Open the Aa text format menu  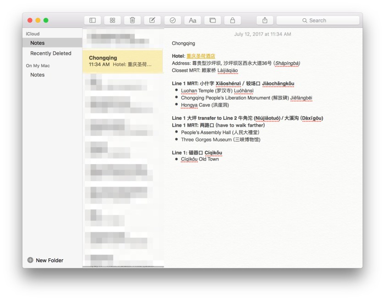(x=192, y=20)
